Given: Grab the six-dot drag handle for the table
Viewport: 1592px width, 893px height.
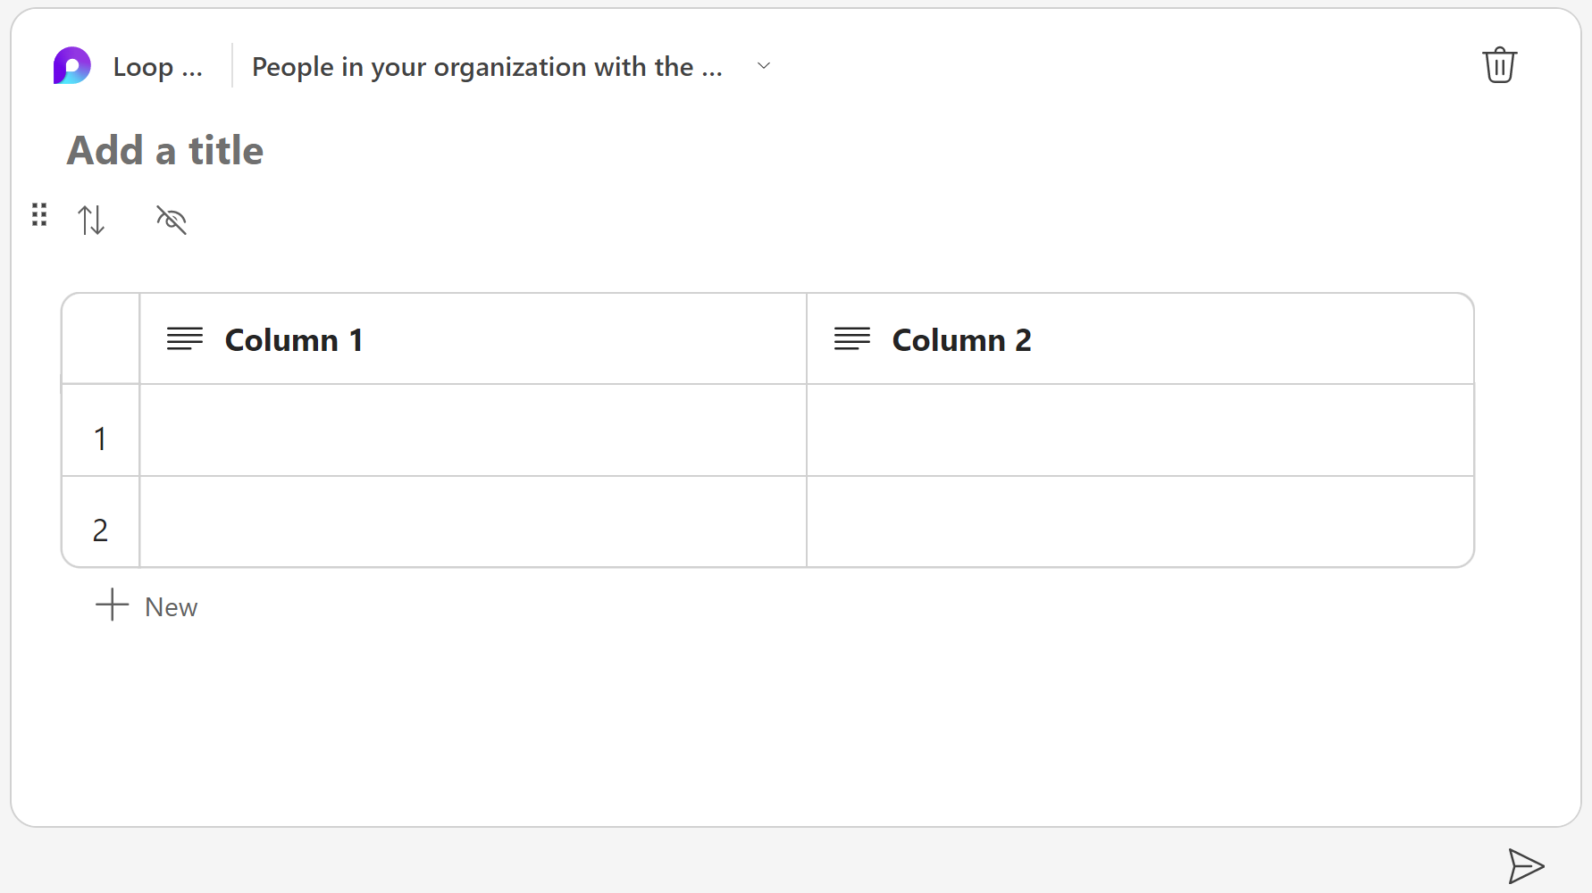Looking at the screenshot, I should (39, 214).
